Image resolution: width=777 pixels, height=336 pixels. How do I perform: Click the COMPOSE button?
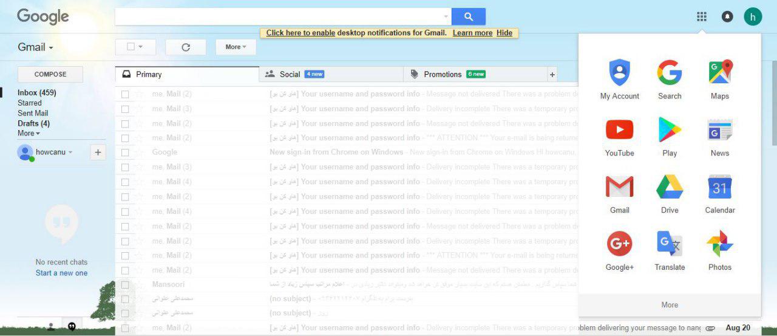point(50,74)
